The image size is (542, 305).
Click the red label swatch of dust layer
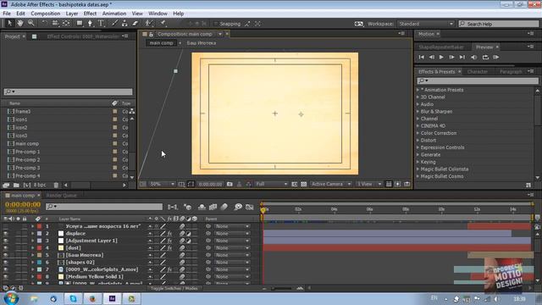40,248
